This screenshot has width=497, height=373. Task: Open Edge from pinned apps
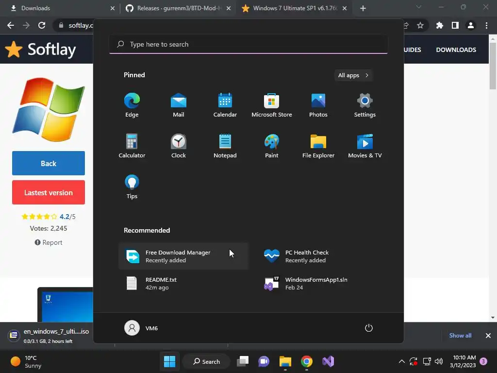pos(132,105)
